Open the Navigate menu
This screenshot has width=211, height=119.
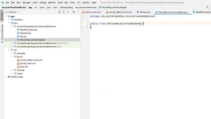pyautogui.click(x=27, y=3)
